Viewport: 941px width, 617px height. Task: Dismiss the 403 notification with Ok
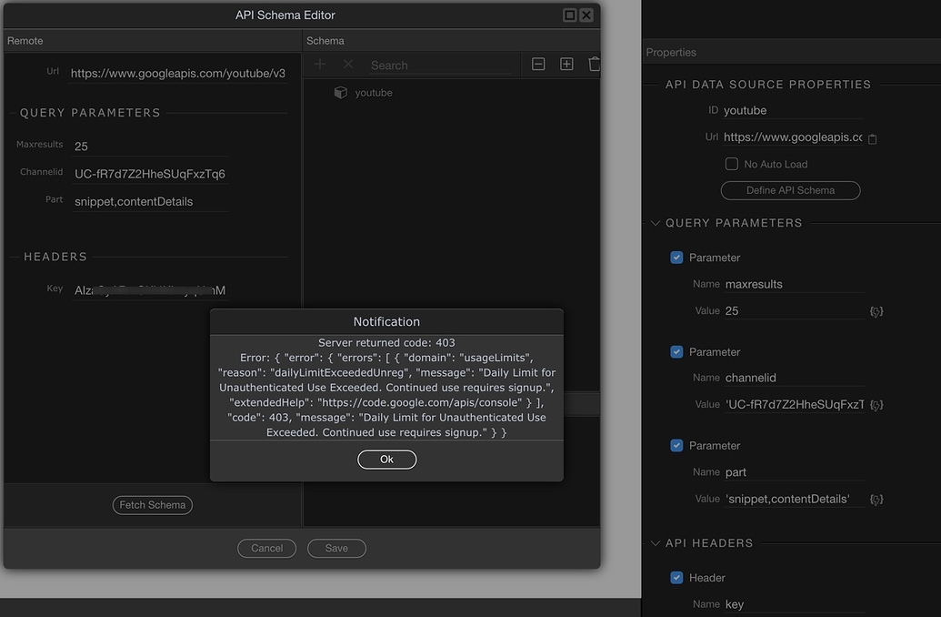click(x=386, y=459)
